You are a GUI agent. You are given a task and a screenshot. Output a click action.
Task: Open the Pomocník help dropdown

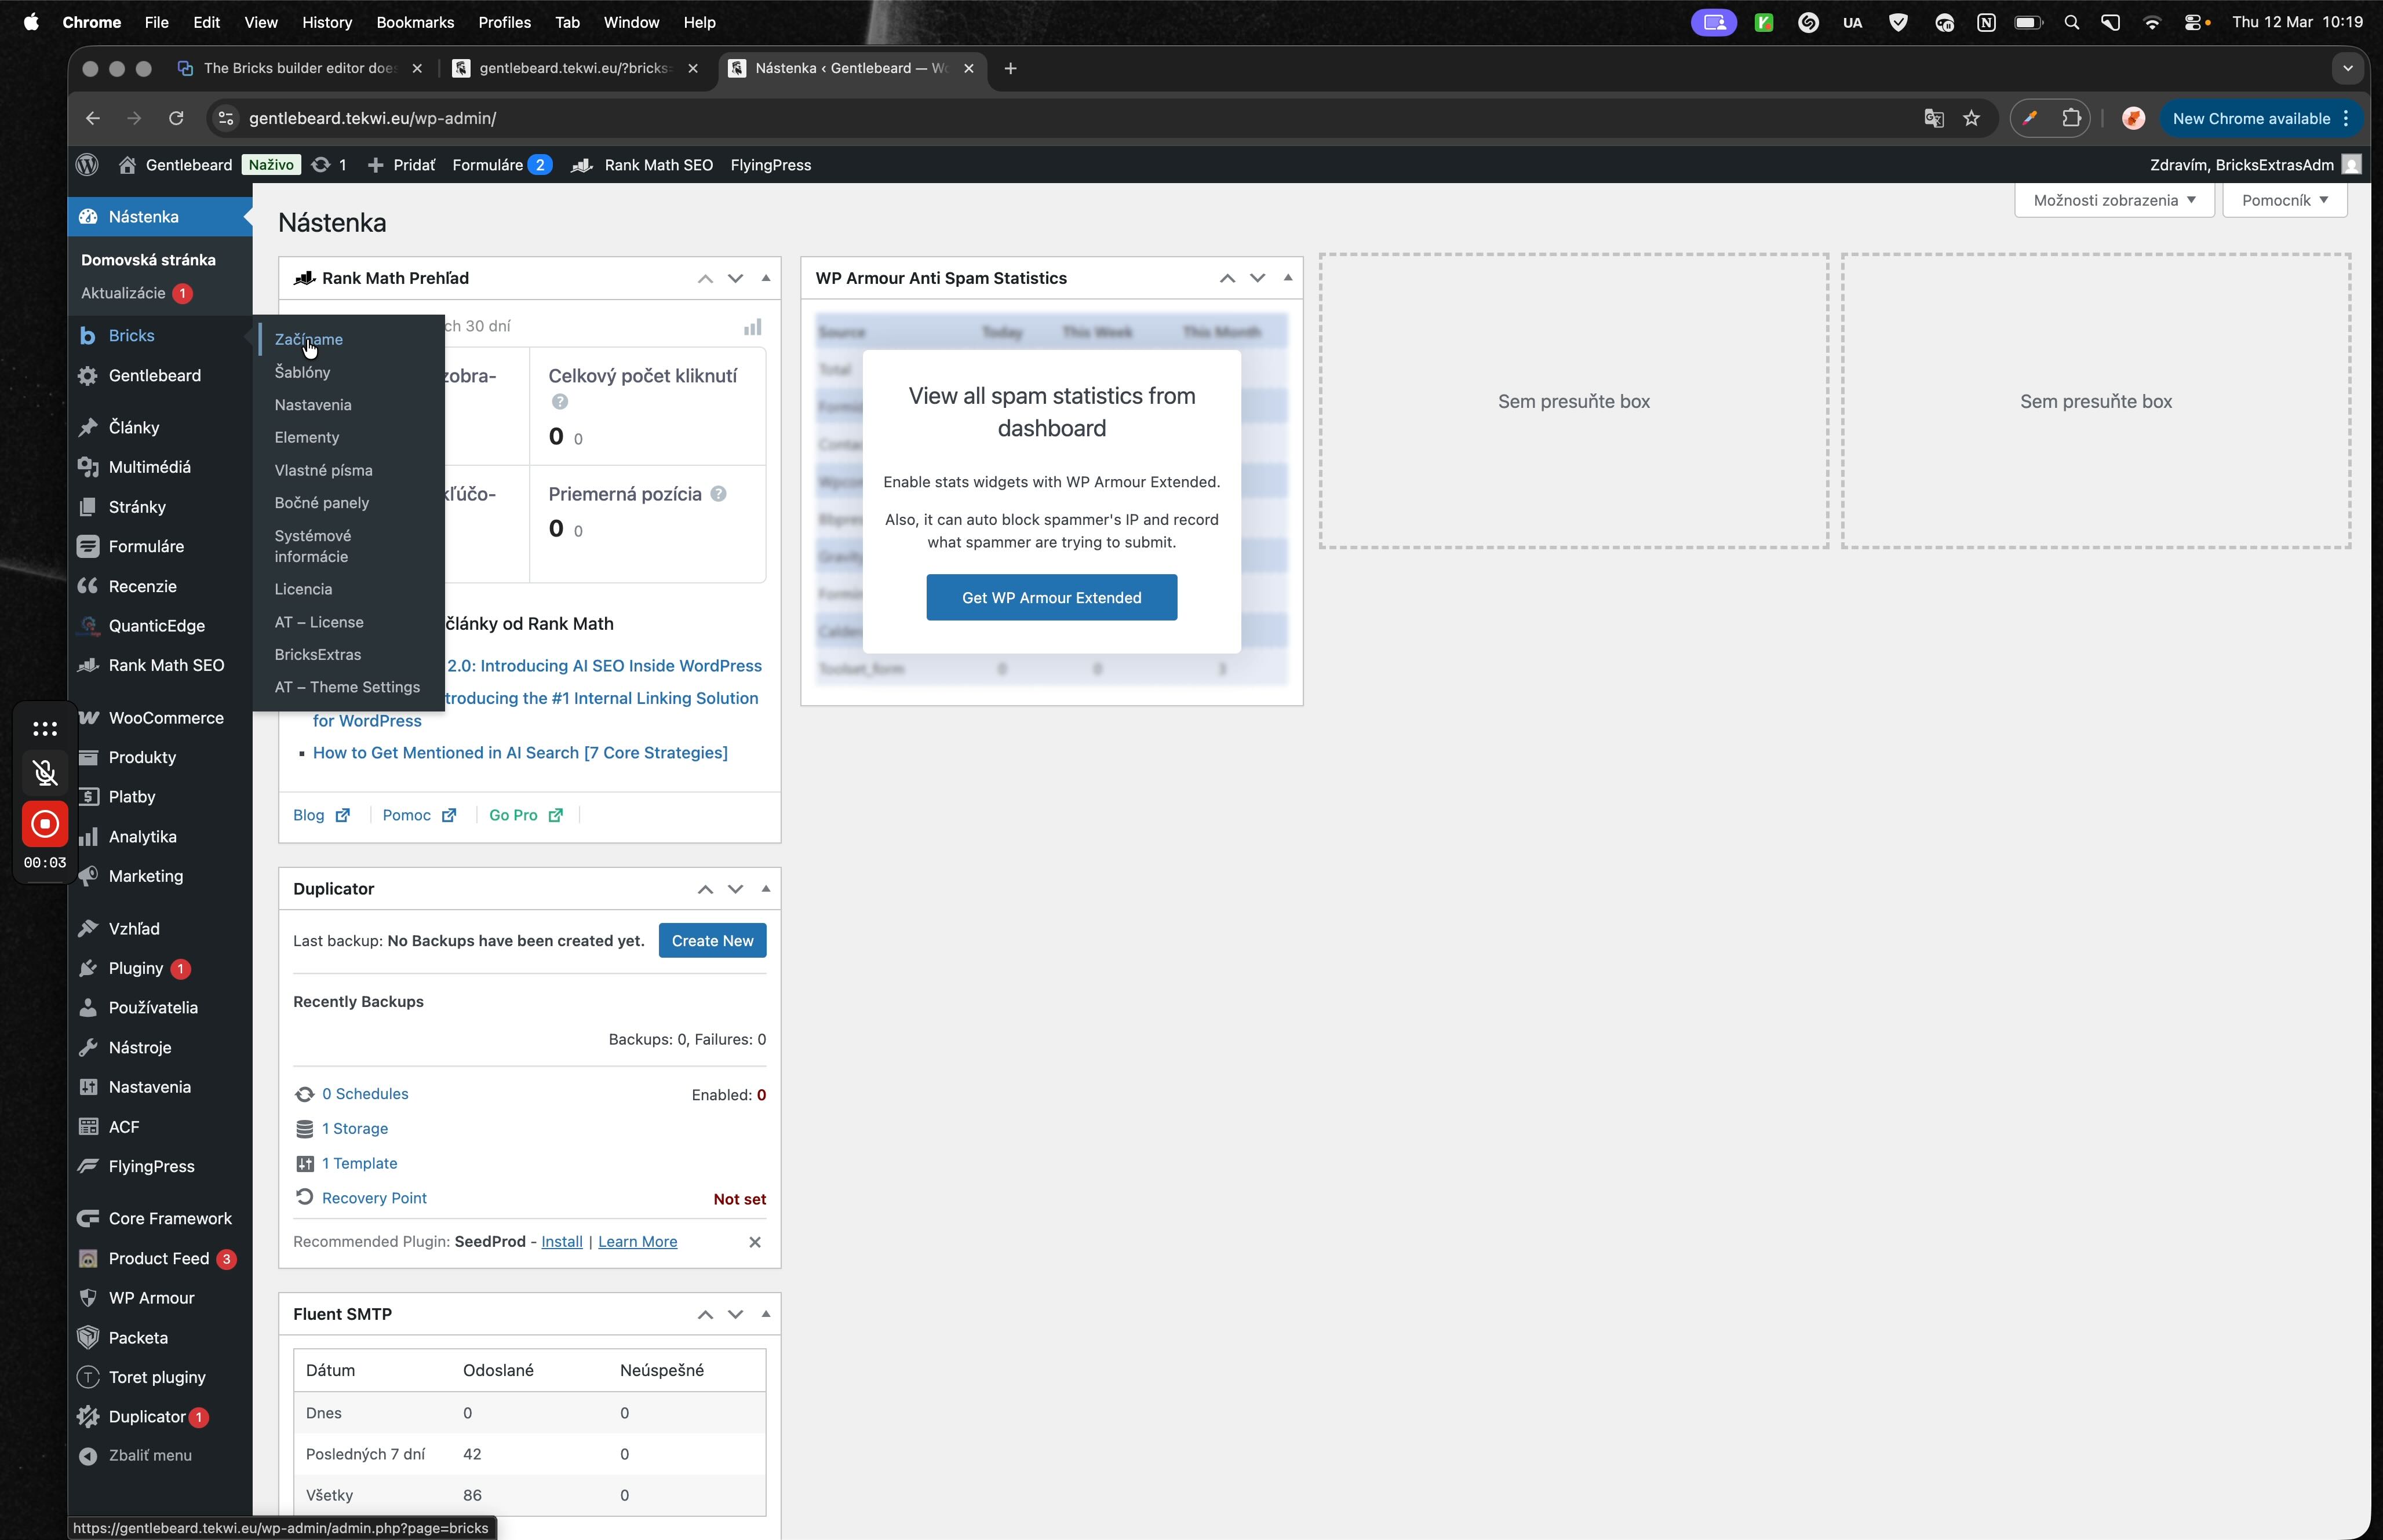tap(2284, 200)
